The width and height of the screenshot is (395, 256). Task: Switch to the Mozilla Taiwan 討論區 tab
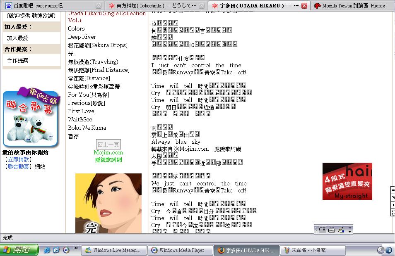353,5
